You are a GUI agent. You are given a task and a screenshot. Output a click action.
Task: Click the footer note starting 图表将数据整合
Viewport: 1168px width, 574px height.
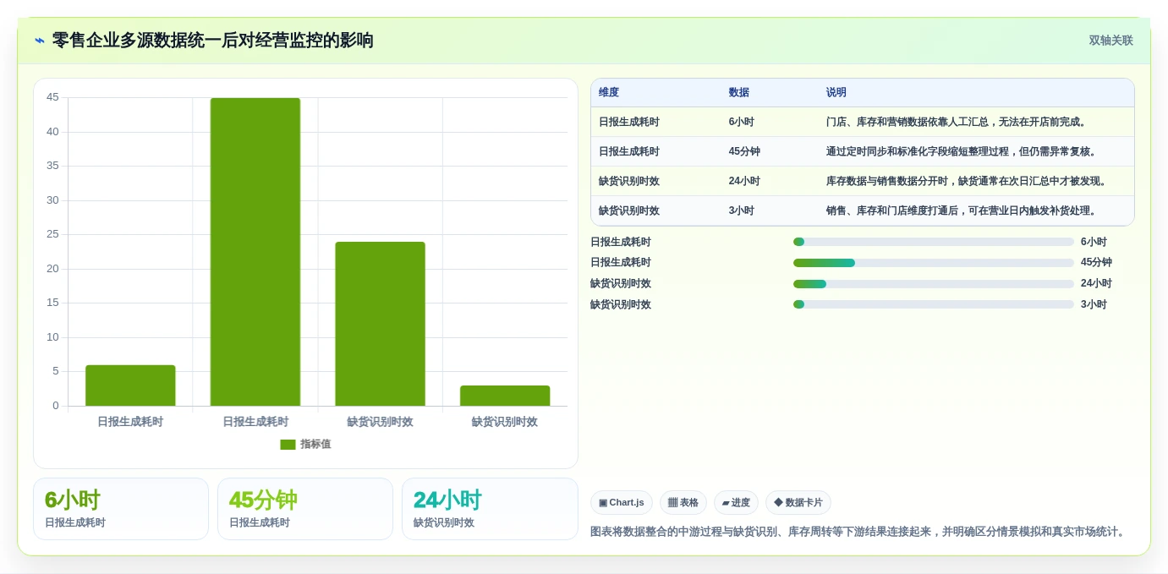[x=859, y=532]
